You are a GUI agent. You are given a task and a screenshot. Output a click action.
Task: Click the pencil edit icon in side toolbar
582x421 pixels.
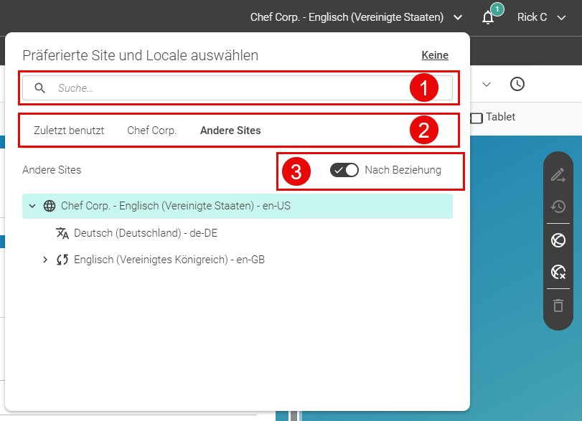click(x=558, y=175)
